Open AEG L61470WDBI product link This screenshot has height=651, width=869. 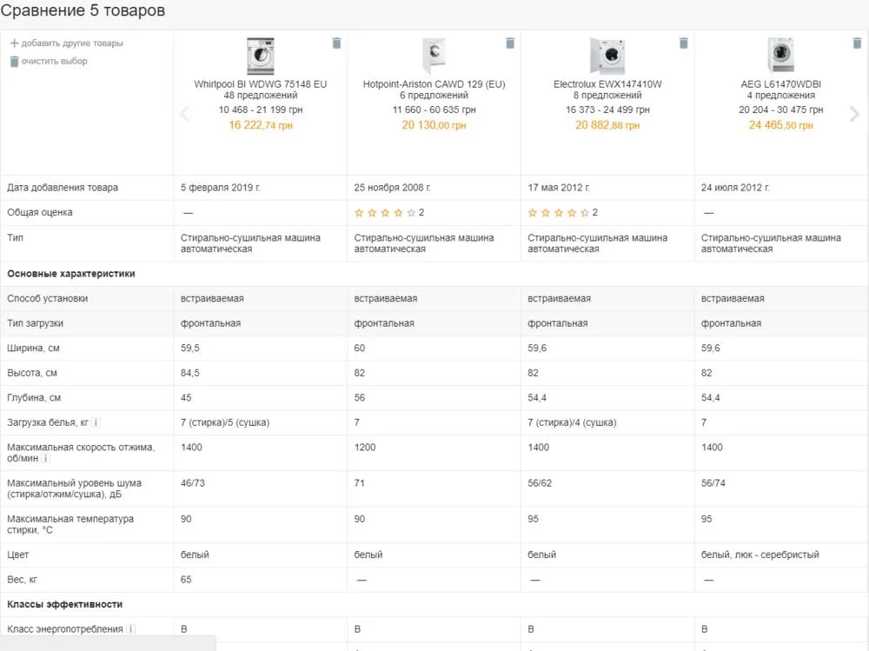pos(781,84)
